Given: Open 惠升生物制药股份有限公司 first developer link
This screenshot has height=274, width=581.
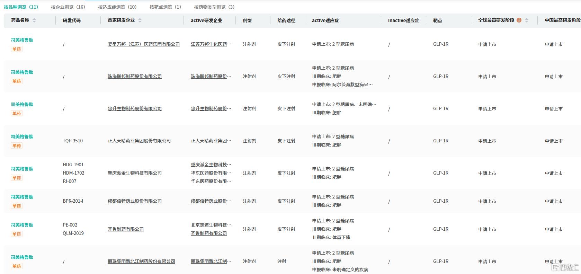Looking at the screenshot, I should coord(135,109).
